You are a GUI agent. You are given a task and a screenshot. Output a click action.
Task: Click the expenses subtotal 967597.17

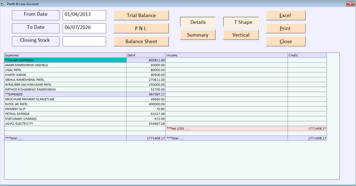coord(146,94)
